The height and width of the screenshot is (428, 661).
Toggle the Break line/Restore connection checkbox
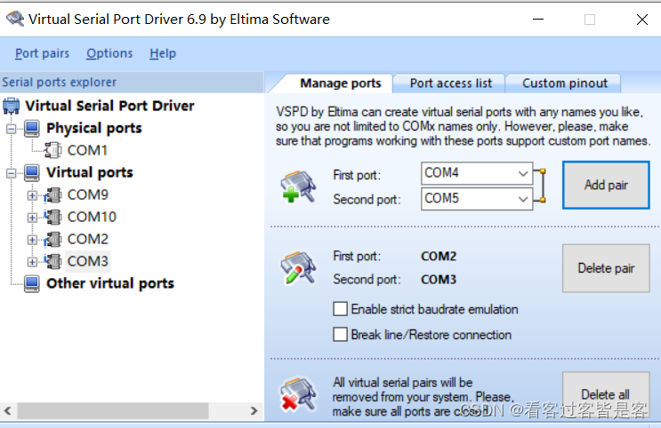click(x=340, y=335)
